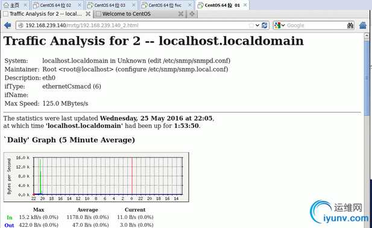Close the Welcome to CentOS tab
372x228 pixels.
point(181,14)
